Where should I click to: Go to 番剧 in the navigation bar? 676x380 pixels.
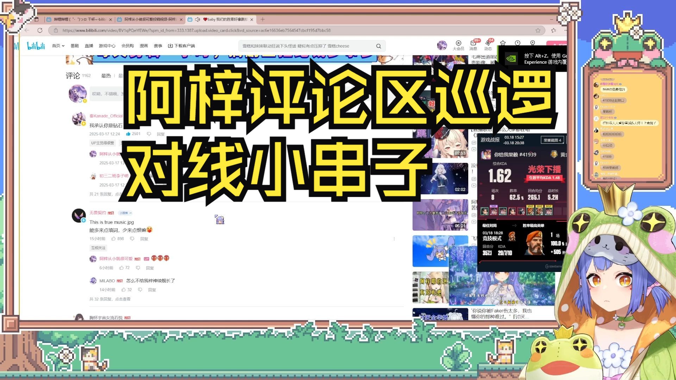75,46
